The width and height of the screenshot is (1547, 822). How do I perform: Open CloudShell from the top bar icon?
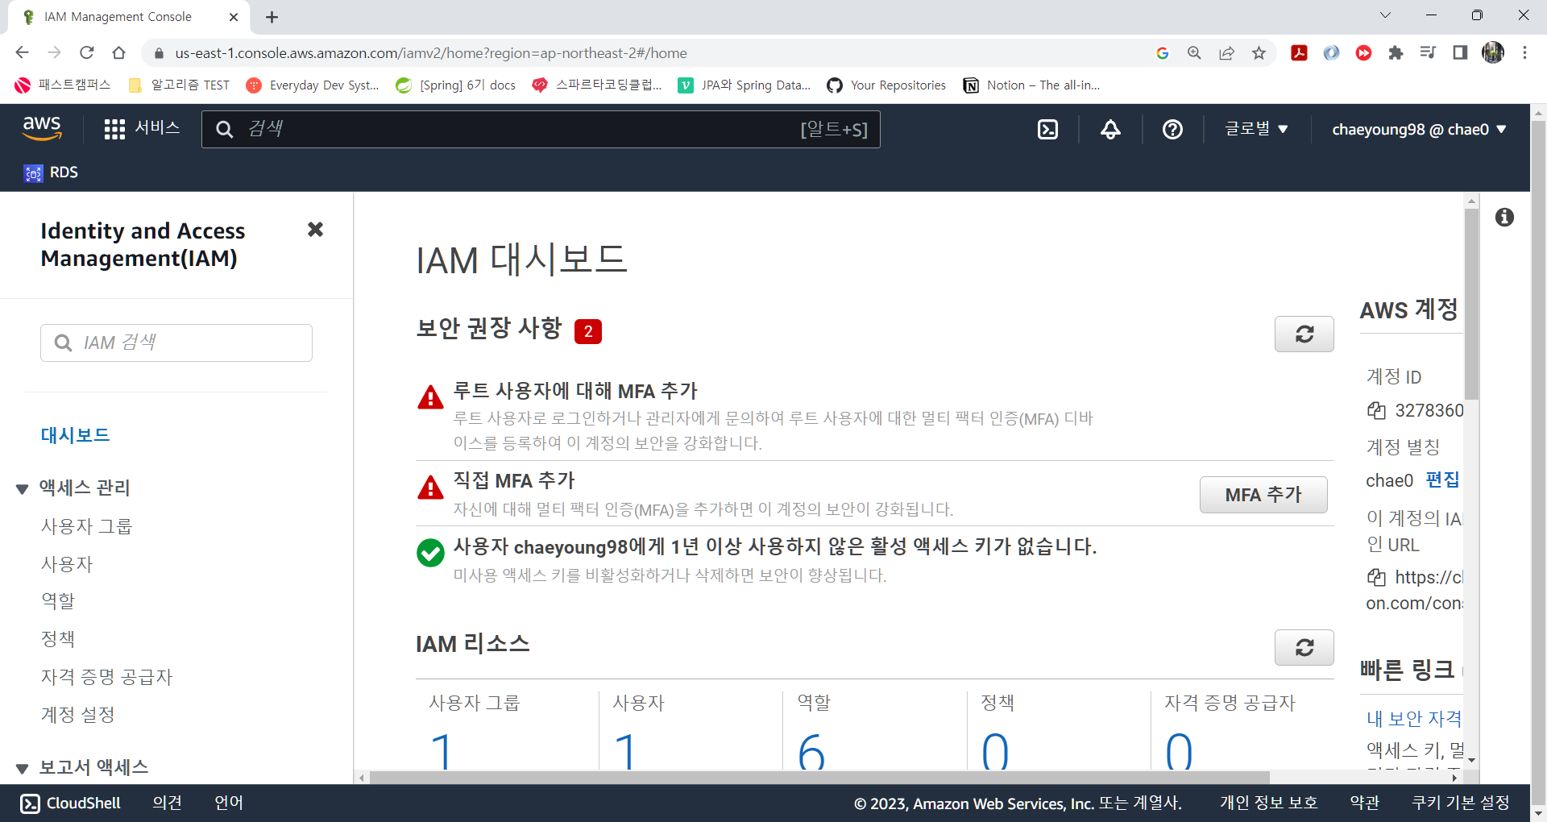[x=1047, y=129]
